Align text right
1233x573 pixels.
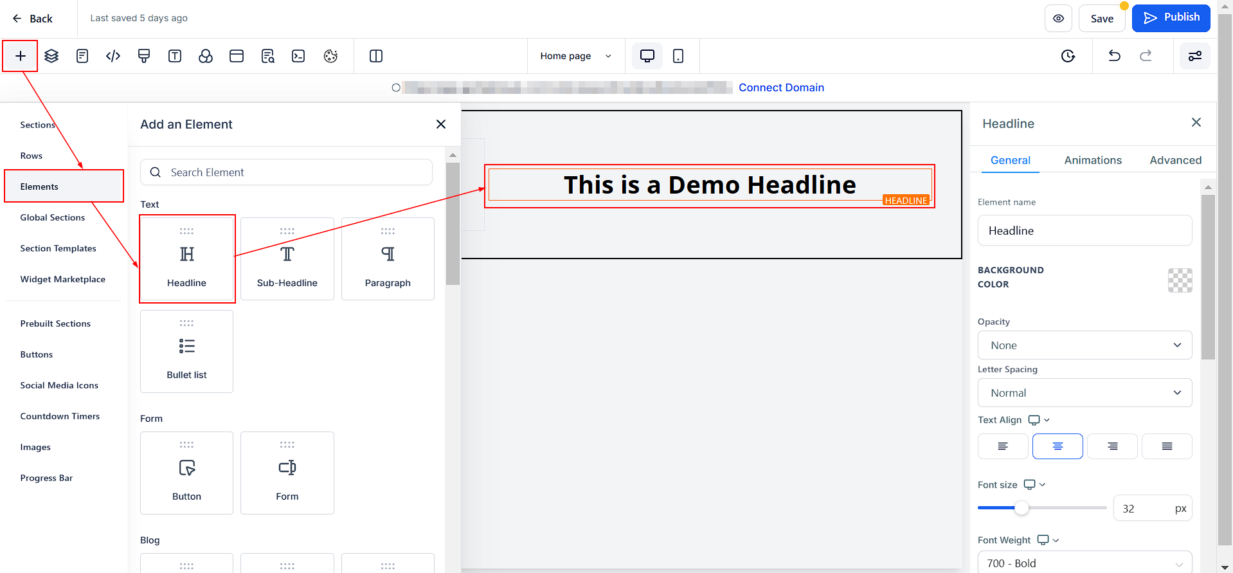pos(1112,446)
